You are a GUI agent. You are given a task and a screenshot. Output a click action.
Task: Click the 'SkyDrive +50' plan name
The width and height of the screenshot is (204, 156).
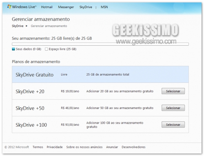coord(30,108)
